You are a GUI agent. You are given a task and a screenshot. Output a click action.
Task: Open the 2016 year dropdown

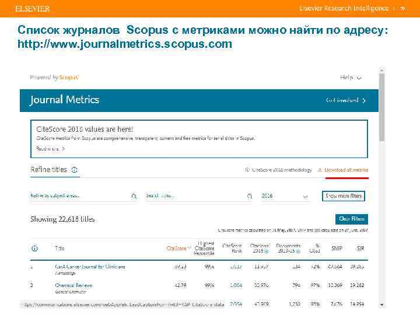285,196
